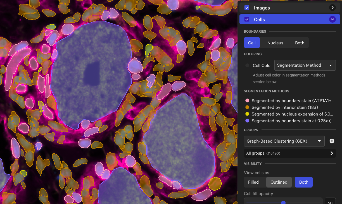This screenshot has width=342, height=204.
Task: Expand the All groups row
Action: pyautogui.click(x=332, y=153)
